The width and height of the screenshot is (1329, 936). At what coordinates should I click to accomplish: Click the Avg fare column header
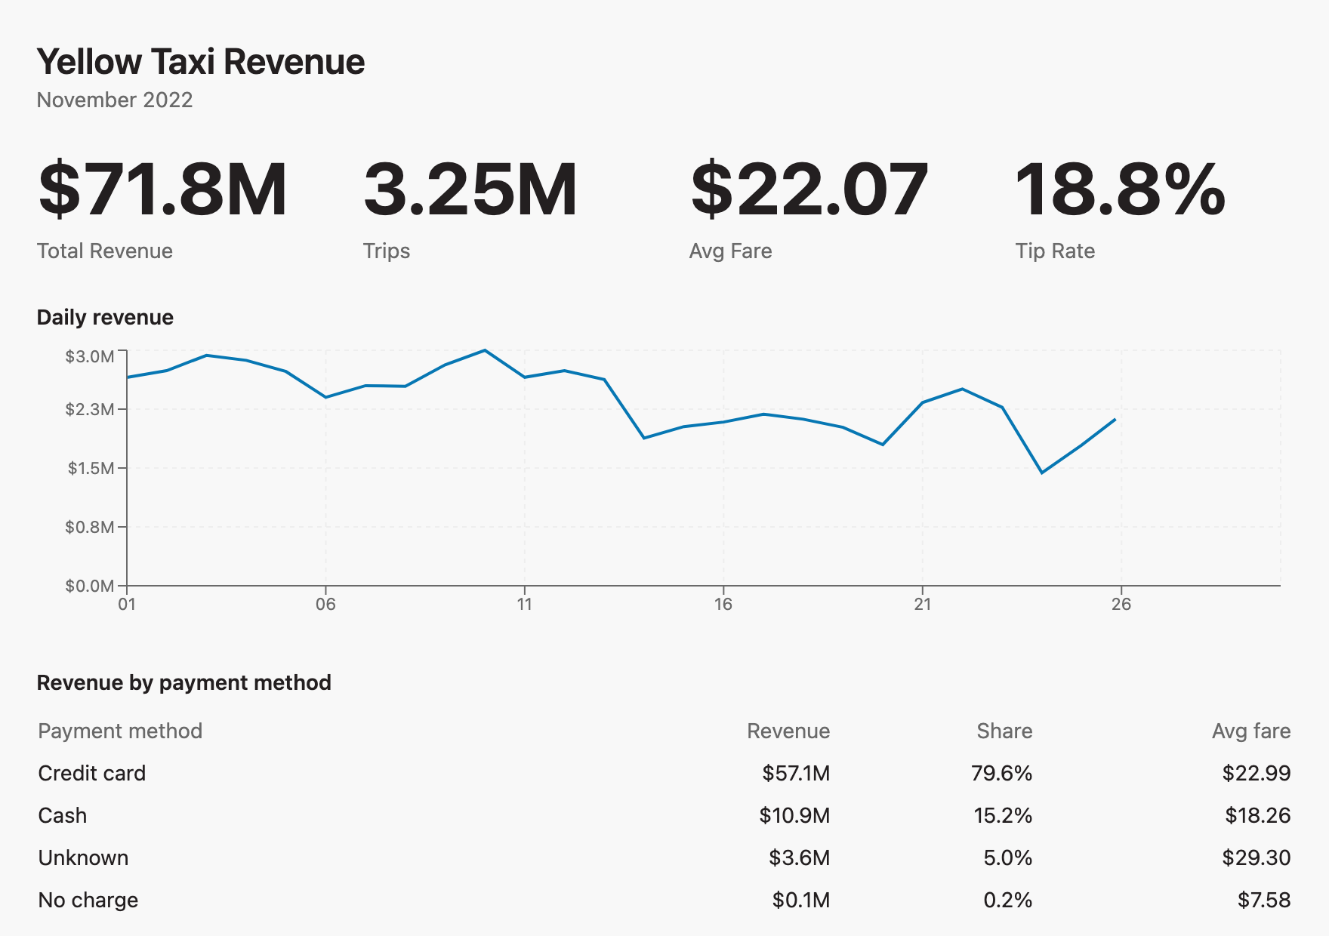[1251, 731]
